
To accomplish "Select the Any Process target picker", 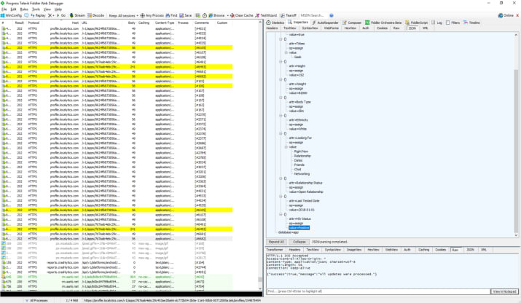I will 154,15.
